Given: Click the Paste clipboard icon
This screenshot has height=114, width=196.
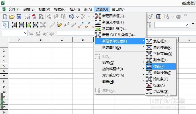Looking at the screenshot, I should (x=64, y=17).
